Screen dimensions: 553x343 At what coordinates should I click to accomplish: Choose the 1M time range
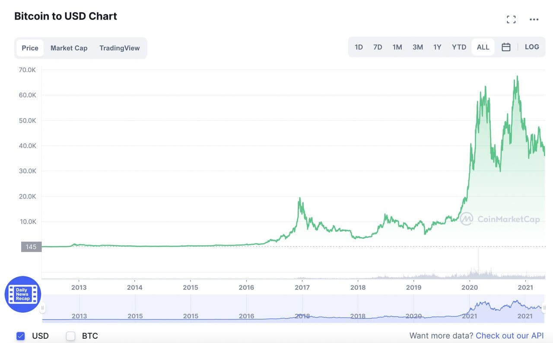397,47
